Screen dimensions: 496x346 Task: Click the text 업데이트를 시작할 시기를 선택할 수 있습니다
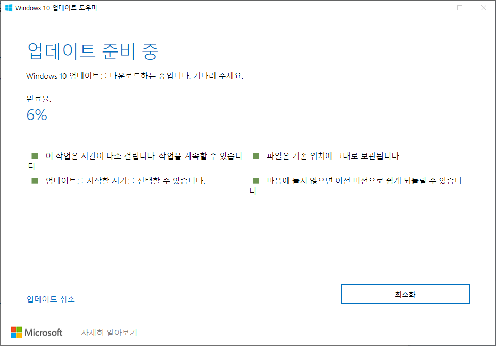tap(125, 181)
